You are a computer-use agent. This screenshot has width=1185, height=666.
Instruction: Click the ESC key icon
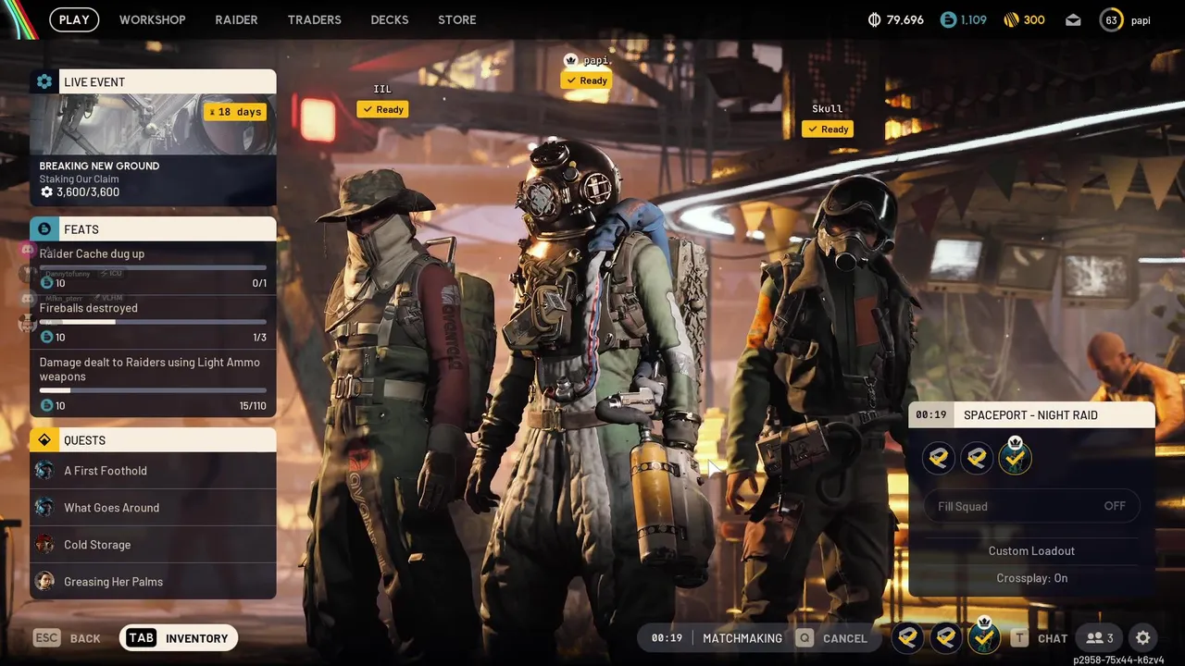pyautogui.click(x=46, y=637)
